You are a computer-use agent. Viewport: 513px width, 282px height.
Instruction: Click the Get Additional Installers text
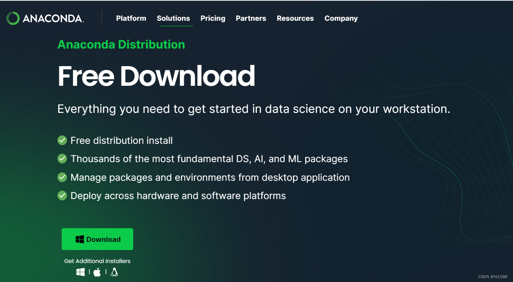[x=97, y=261]
